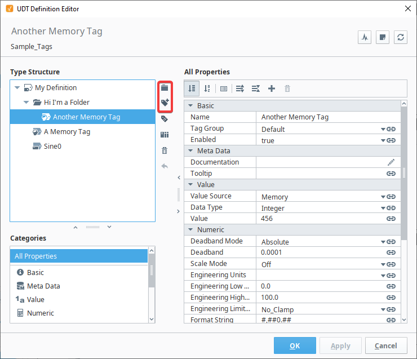Click the Add Folder icon
Viewport: 417px width, 359px height.
tap(165, 88)
